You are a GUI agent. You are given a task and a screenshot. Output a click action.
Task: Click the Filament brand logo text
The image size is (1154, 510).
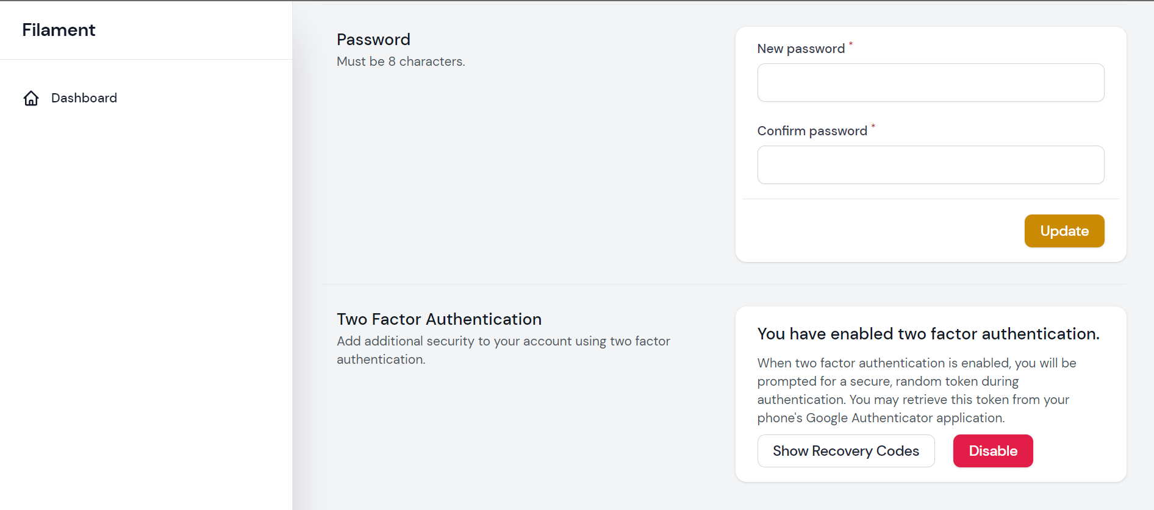(59, 30)
